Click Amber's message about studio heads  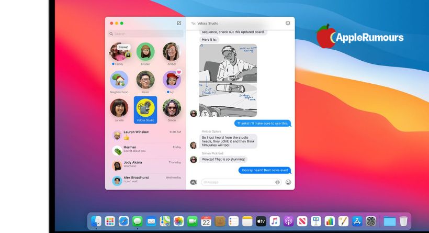228,141
